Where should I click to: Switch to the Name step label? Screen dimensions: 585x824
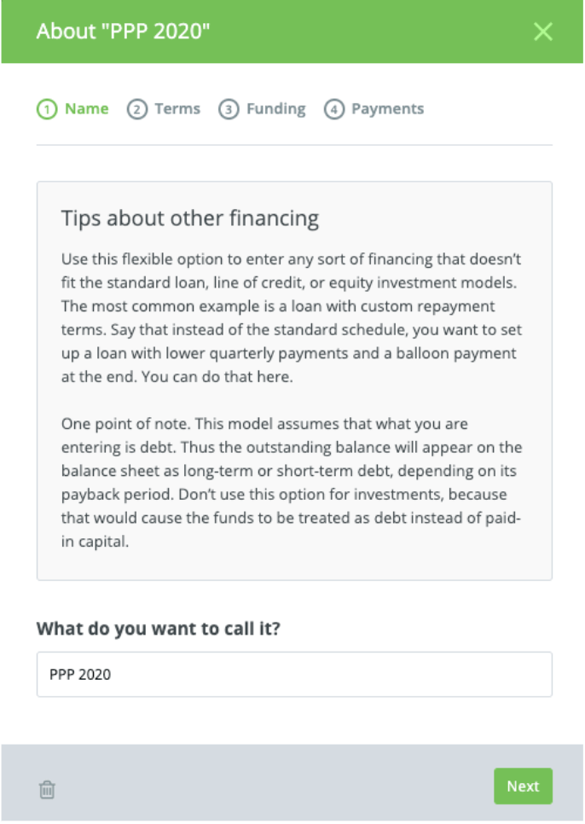(87, 109)
